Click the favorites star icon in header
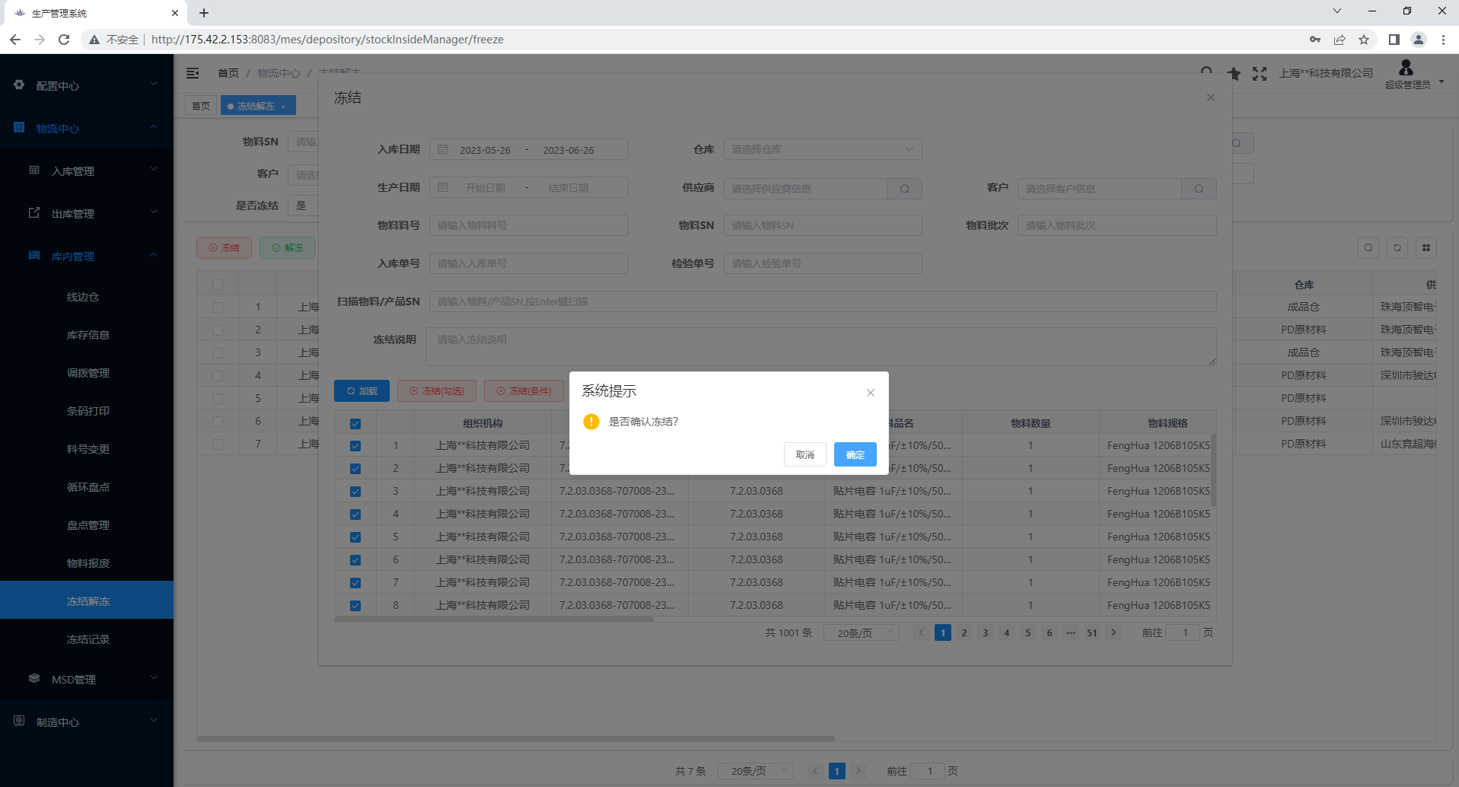 coord(1234,73)
